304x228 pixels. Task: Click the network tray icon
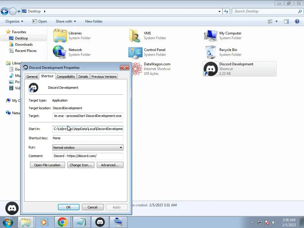[259, 222]
